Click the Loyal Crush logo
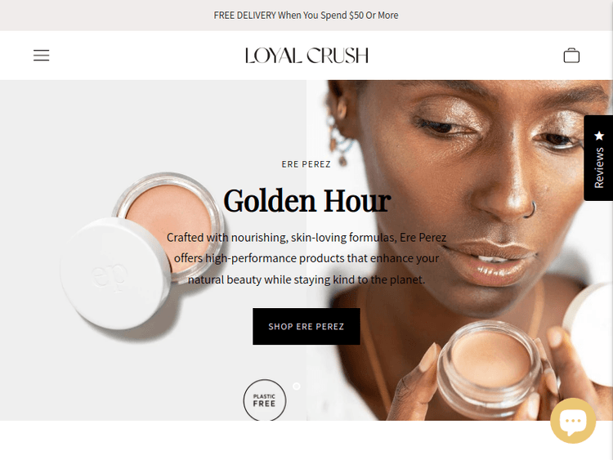This screenshot has width=613, height=460. point(306,56)
